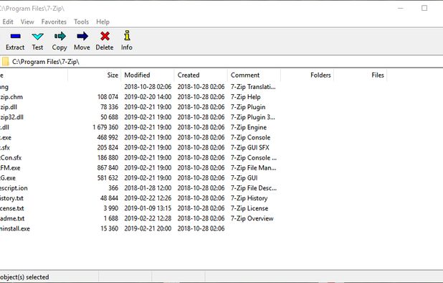Open the Help menu
Viewport: 443px width, 283px height.
[103, 22]
